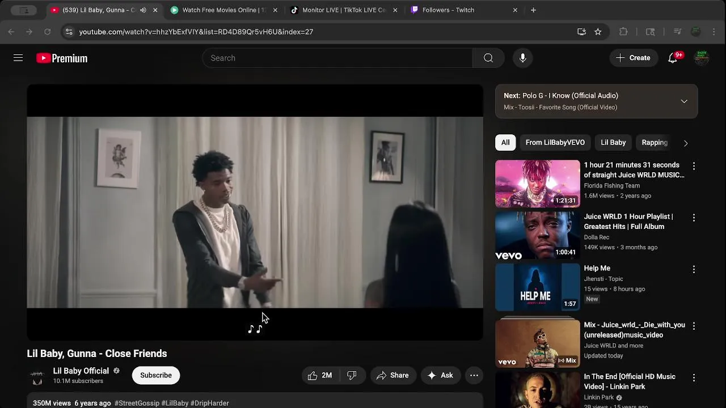
Task: Open Juice WRLD 1:21:31 thumbnail
Action: (x=538, y=184)
